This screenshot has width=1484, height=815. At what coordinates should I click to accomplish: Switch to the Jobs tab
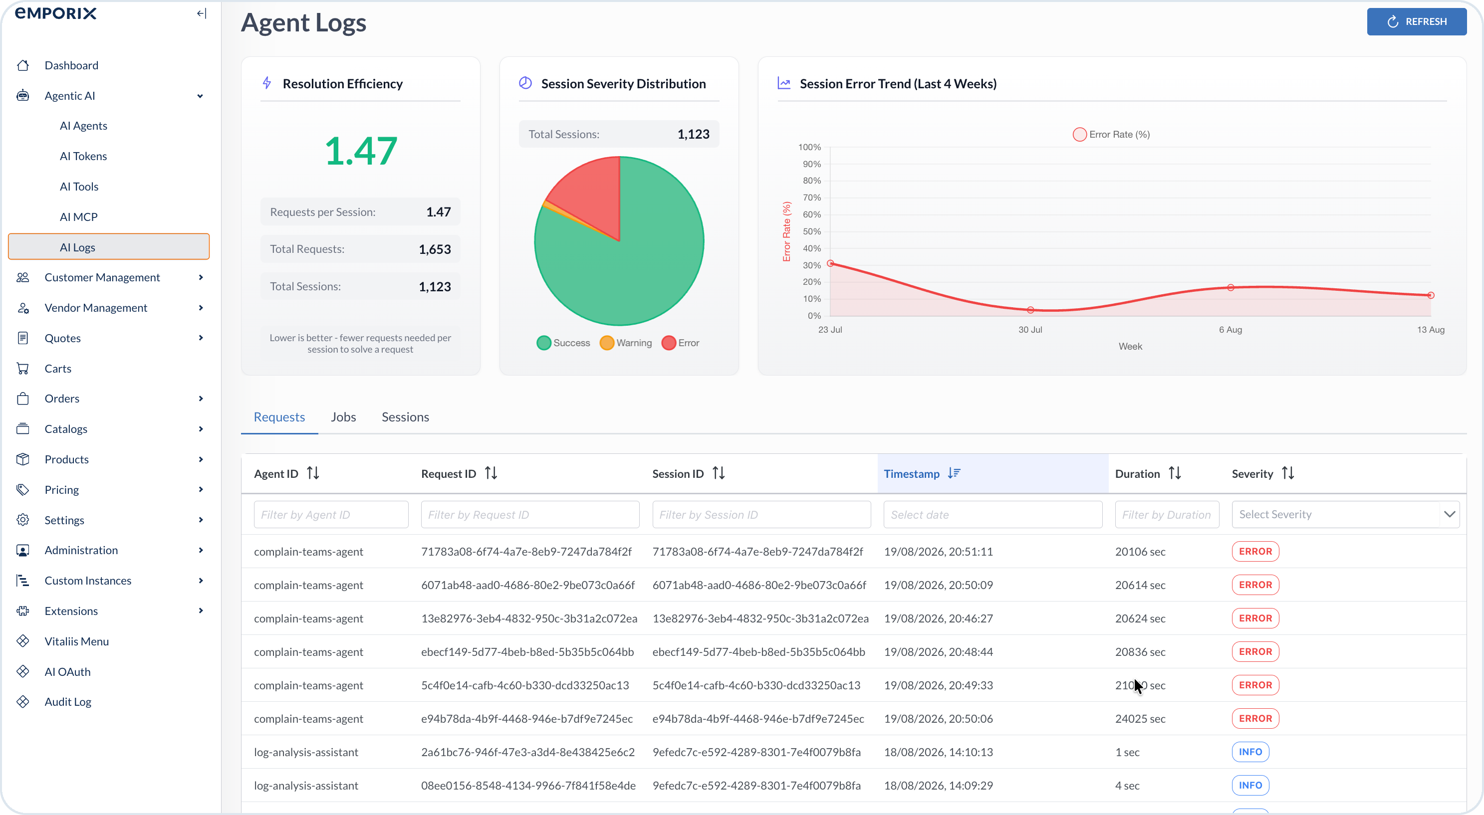343,416
